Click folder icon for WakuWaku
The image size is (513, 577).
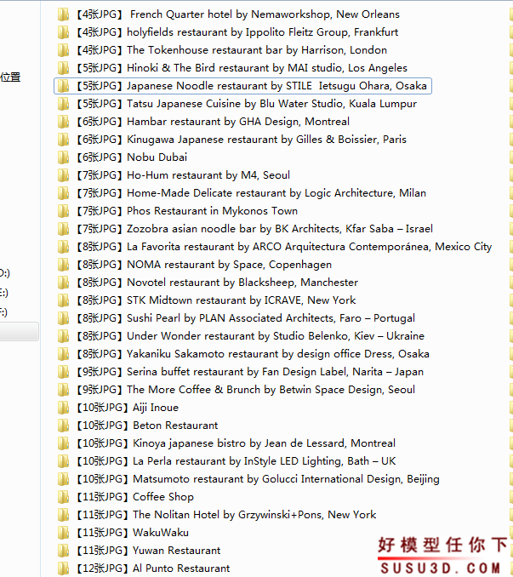pyautogui.click(x=63, y=533)
